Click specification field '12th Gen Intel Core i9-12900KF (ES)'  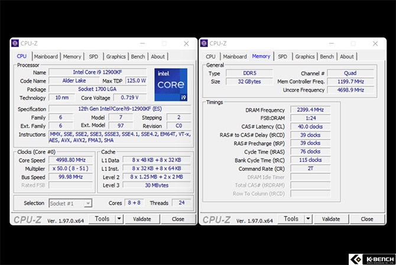point(120,109)
